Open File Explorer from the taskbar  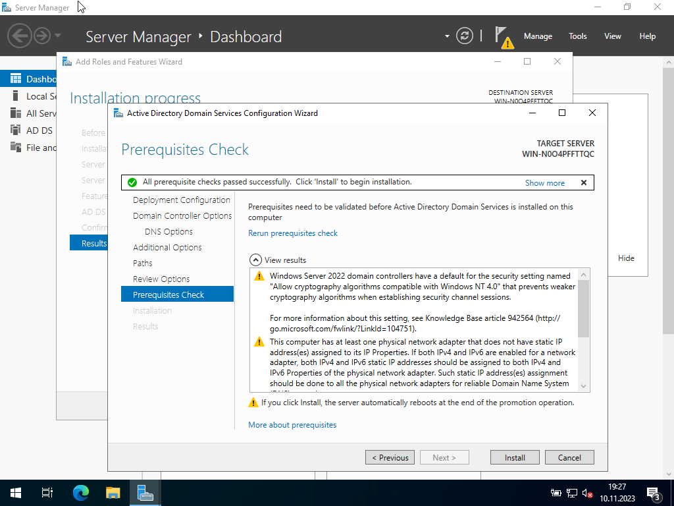[x=113, y=493]
